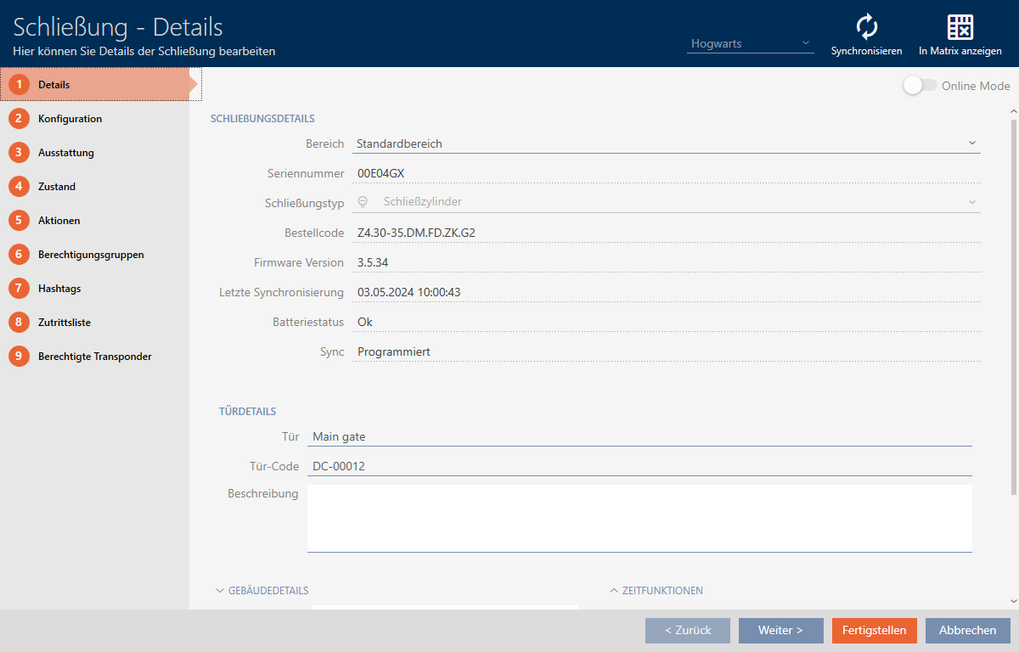Click the Synchronisieren refresh icon
The height and width of the screenshot is (652, 1019).
(x=866, y=27)
